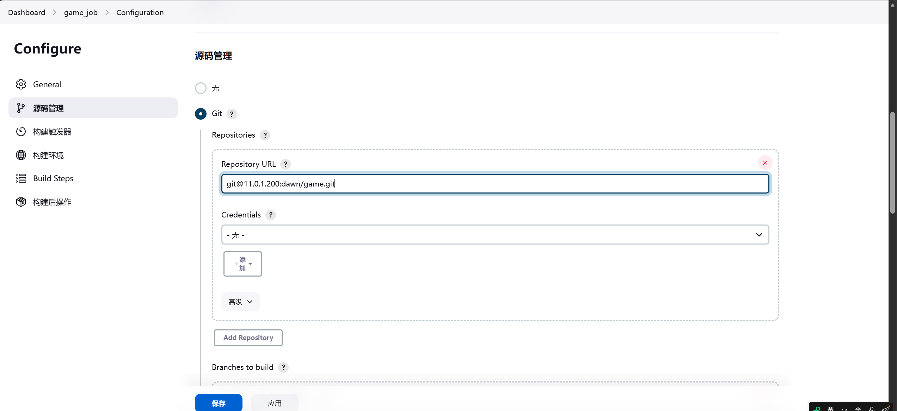
Task: Go to 构建环境 section in sidebar
Action: tap(93, 155)
